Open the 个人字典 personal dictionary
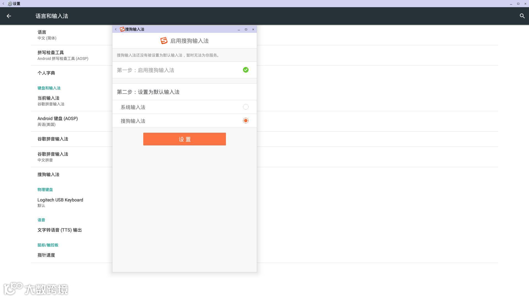The width and height of the screenshot is (529, 298). (x=46, y=73)
